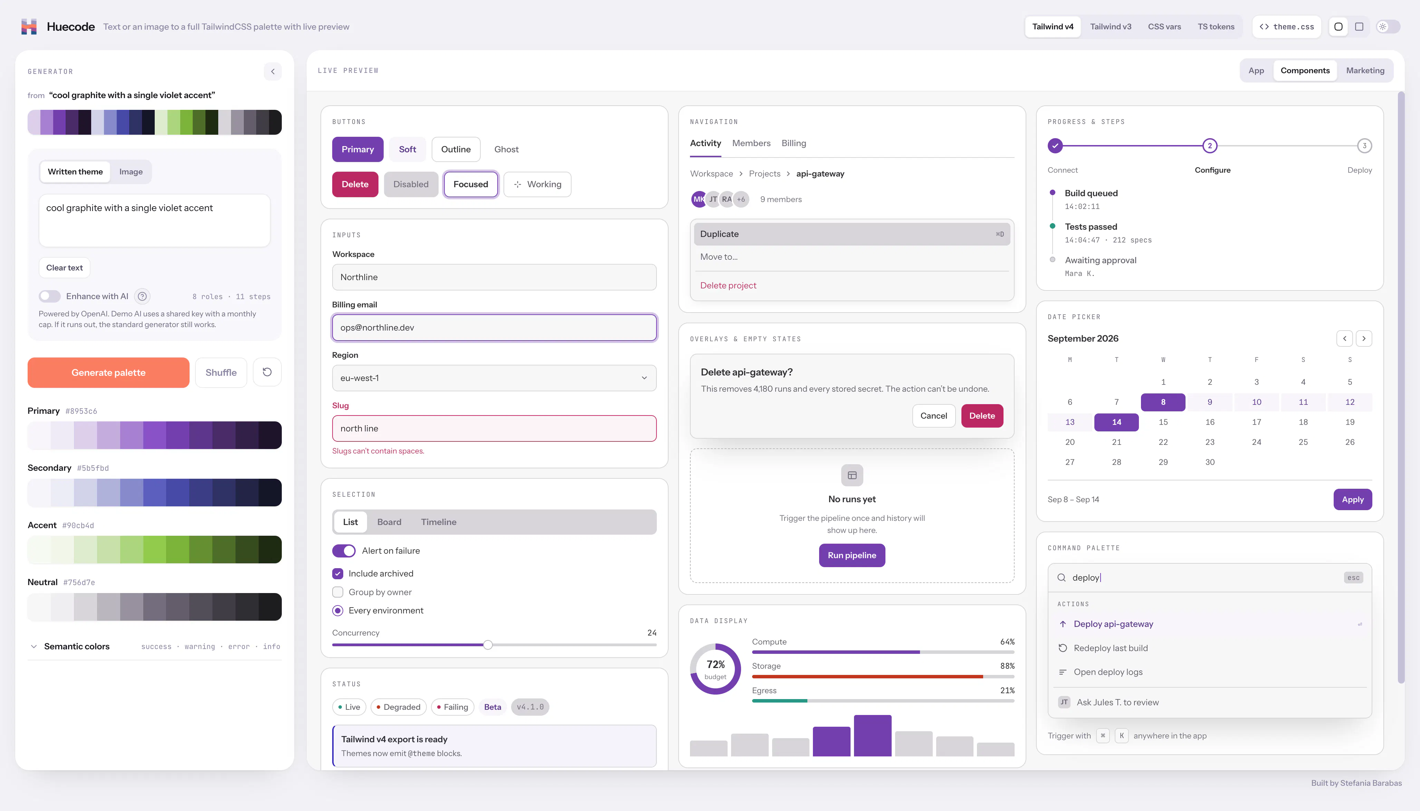Click the Concurrency slider handle
This screenshot has width=1420, height=811.
[488, 645]
